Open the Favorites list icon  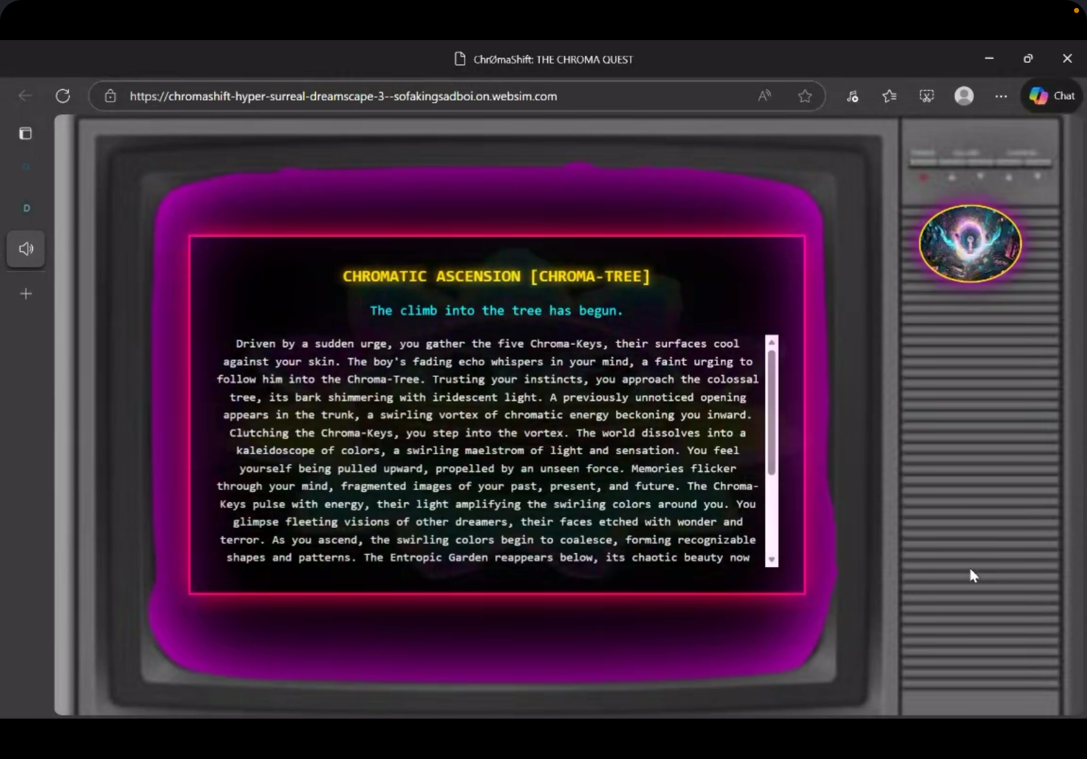click(889, 96)
